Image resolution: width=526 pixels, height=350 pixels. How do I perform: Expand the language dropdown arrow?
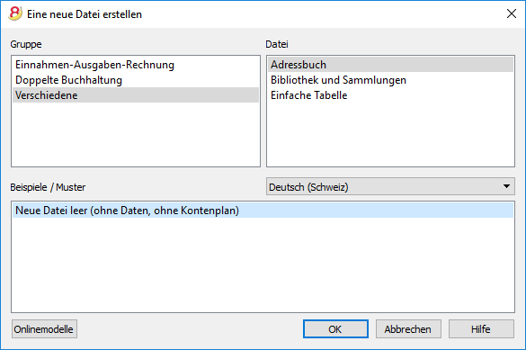tap(506, 186)
